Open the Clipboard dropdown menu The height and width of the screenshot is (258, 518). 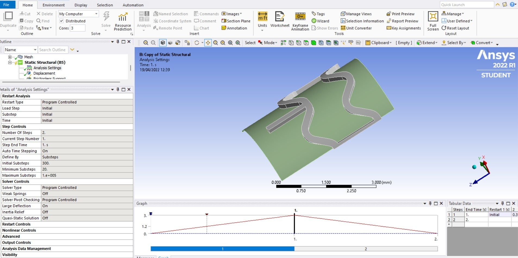click(379, 43)
